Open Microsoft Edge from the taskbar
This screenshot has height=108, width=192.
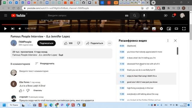click(51, 105)
